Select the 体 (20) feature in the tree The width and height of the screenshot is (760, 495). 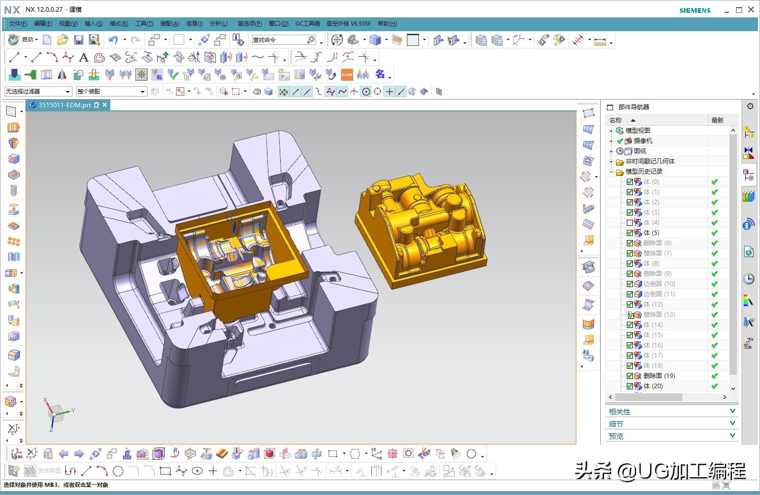click(x=653, y=386)
